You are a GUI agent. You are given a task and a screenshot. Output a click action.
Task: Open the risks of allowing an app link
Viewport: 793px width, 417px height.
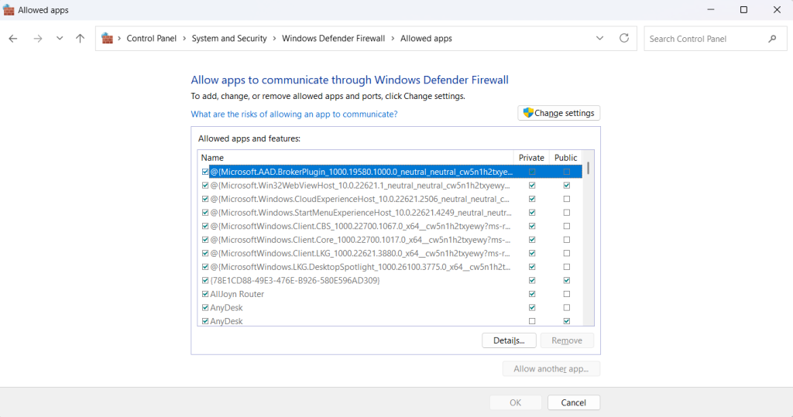(x=294, y=115)
